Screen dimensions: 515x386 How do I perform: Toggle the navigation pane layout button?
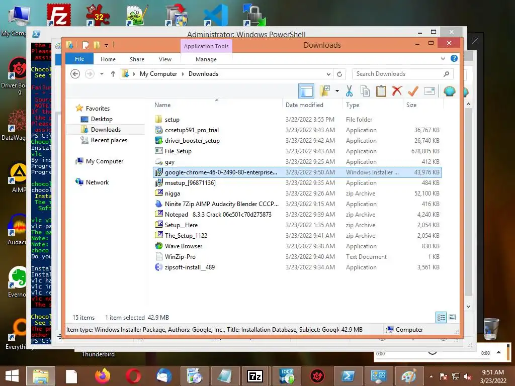[x=306, y=91]
